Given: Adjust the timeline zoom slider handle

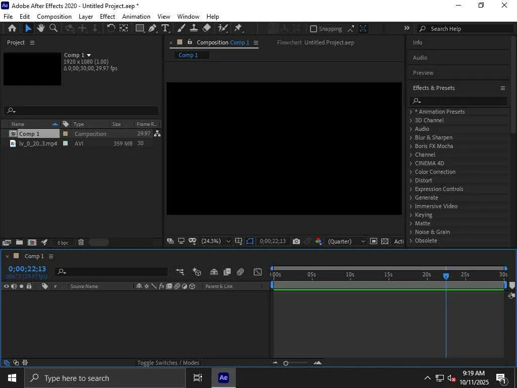Looking at the screenshot, I should [286, 363].
